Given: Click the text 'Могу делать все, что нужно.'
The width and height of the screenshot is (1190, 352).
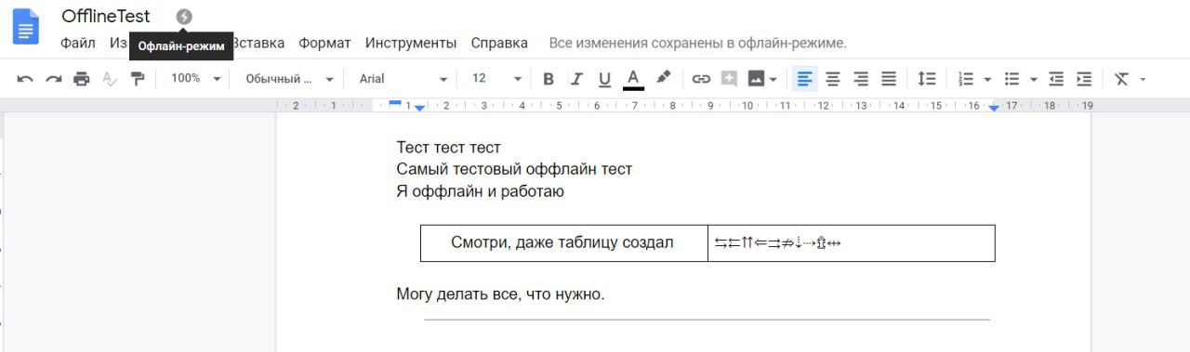Looking at the screenshot, I should pyautogui.click(x=500, y=294).
